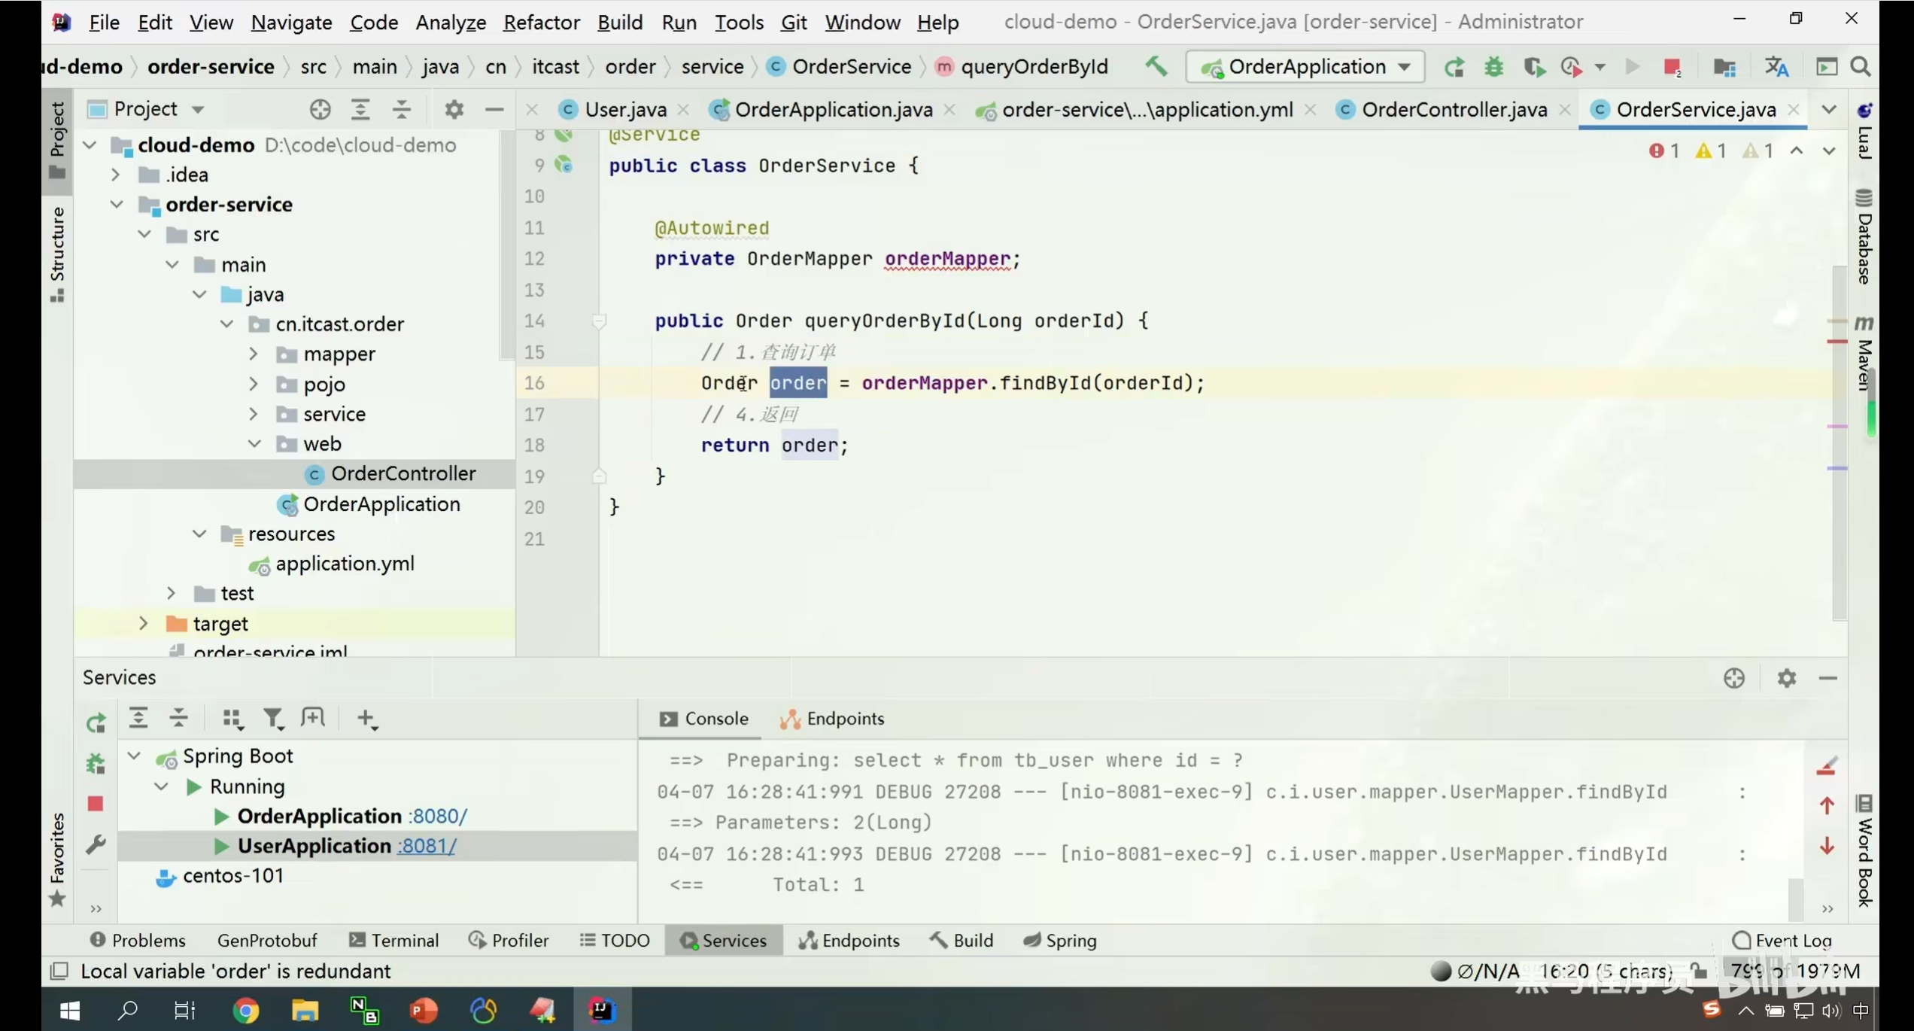Open the :8081/ link for UserApplication

click(x=427, y=846)
